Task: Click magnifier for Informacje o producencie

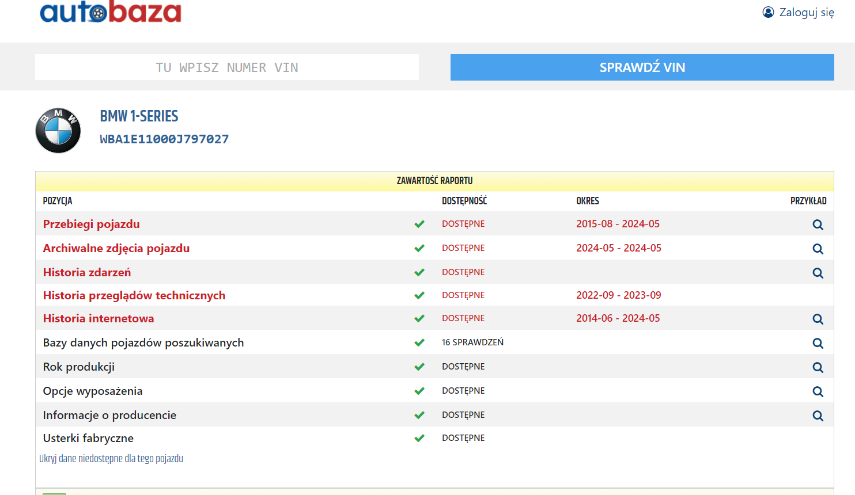Action: [x=818, y=416]
